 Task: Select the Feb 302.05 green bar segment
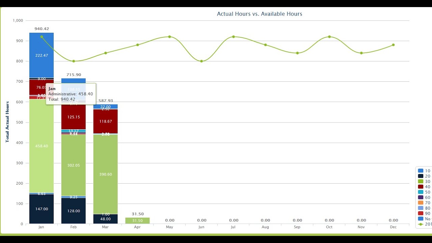pyautogui.click(x=74, y=165)
